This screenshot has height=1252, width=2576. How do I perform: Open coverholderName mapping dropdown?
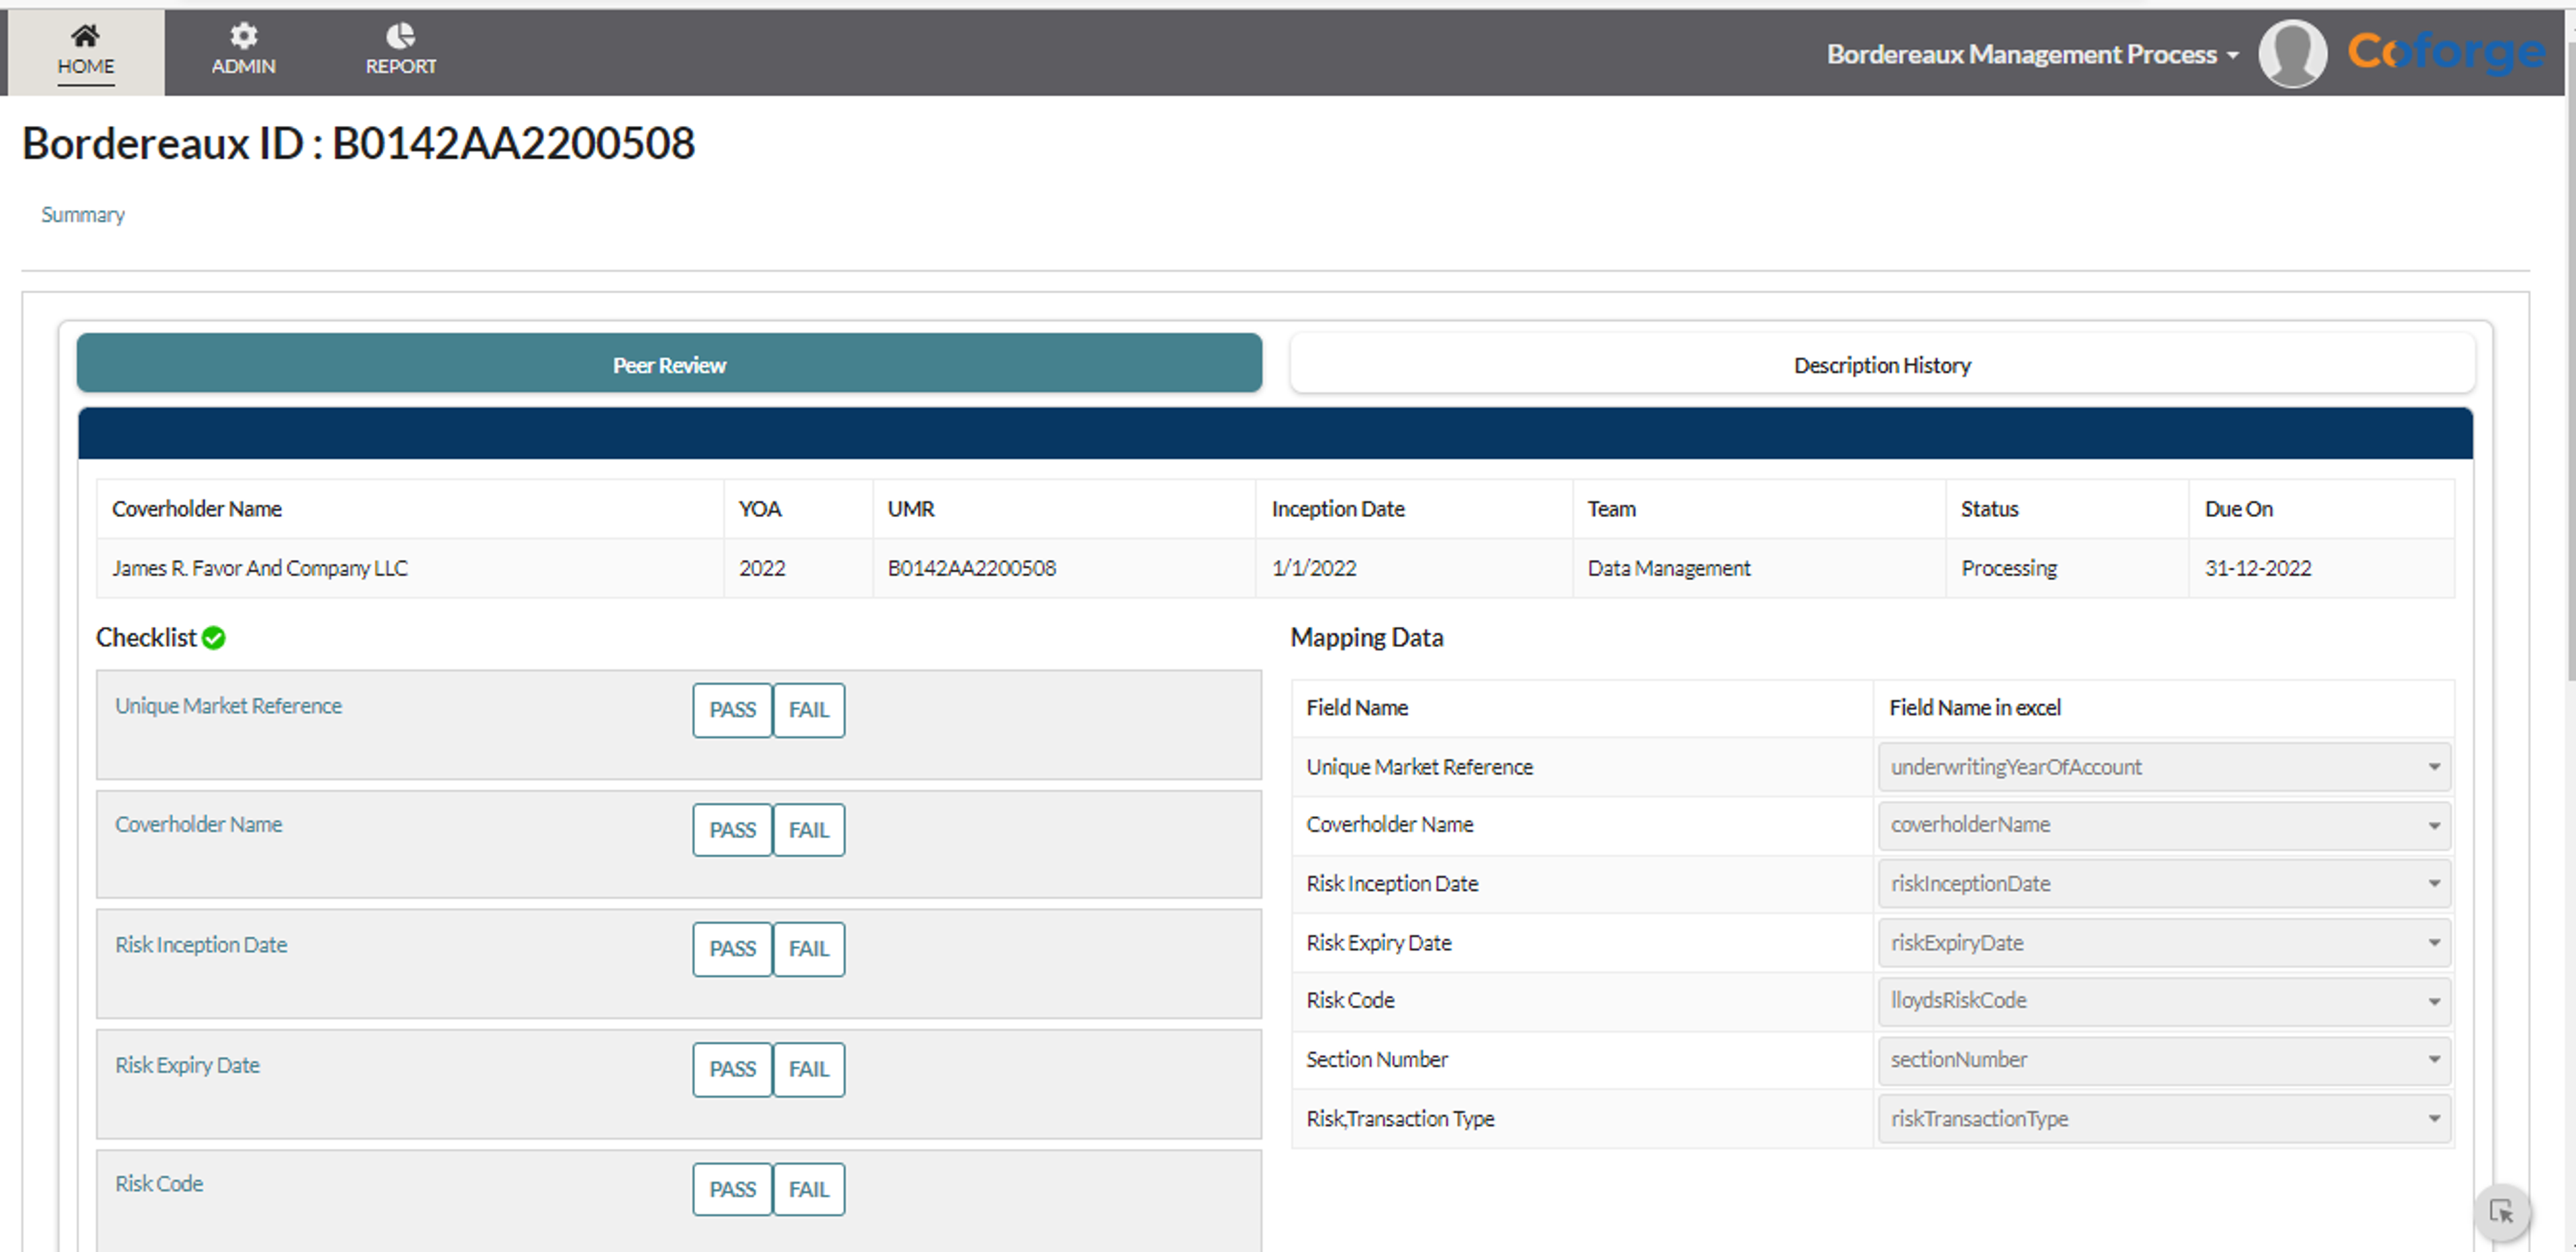[x=2164, y=825]
